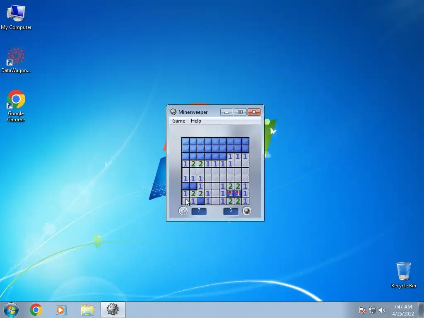The height and width of the screenshot is (318, 424).
Task: Close the Minesweeper window
Action: click(x=254, y=112)
